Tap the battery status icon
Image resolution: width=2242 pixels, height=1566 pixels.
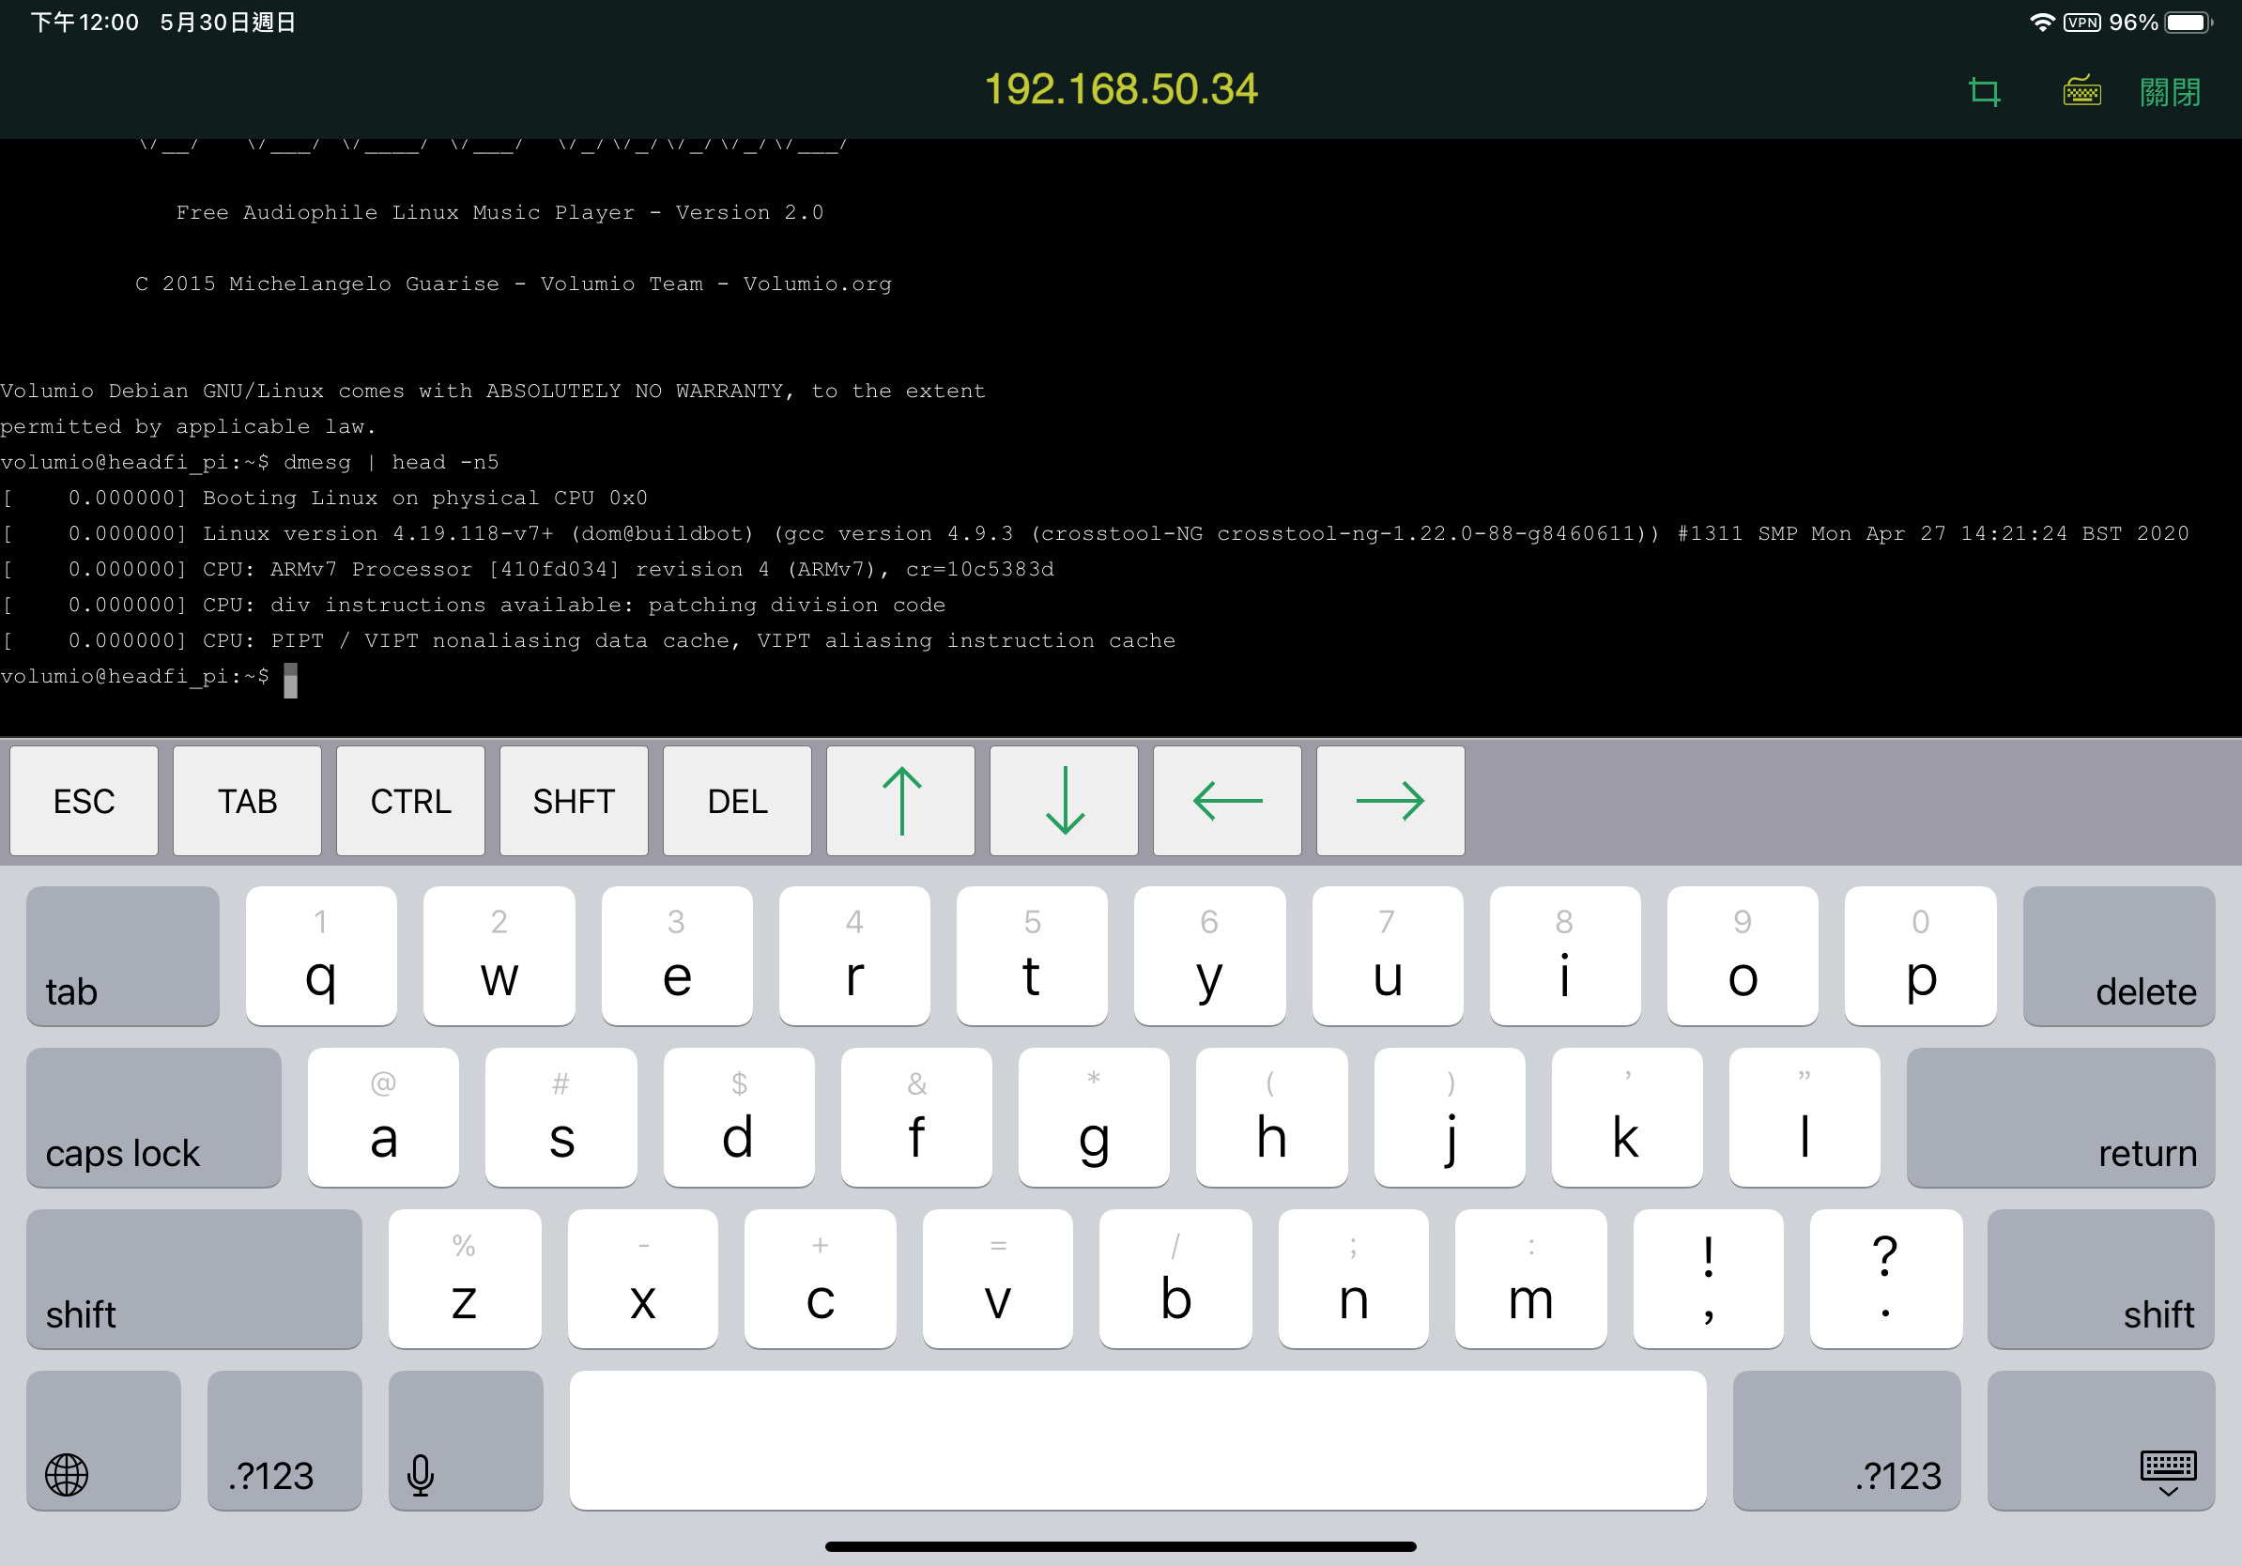(x=2188, y=23)
